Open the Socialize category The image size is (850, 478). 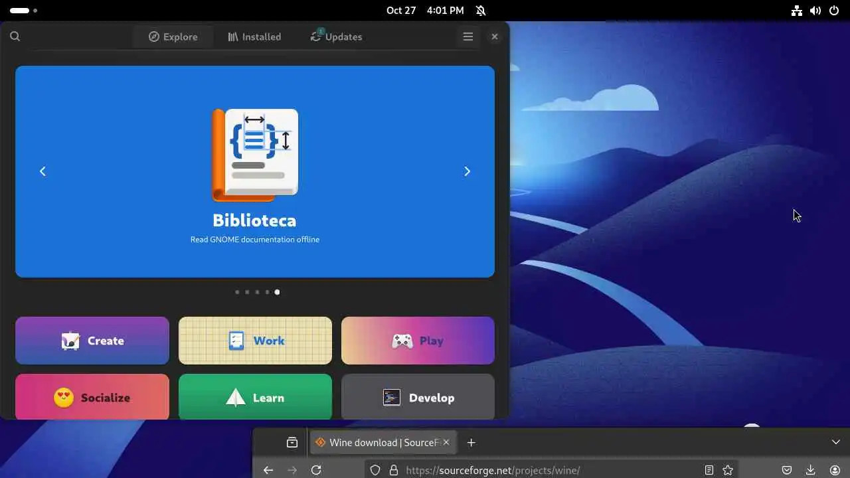click(x=92, y=397)
